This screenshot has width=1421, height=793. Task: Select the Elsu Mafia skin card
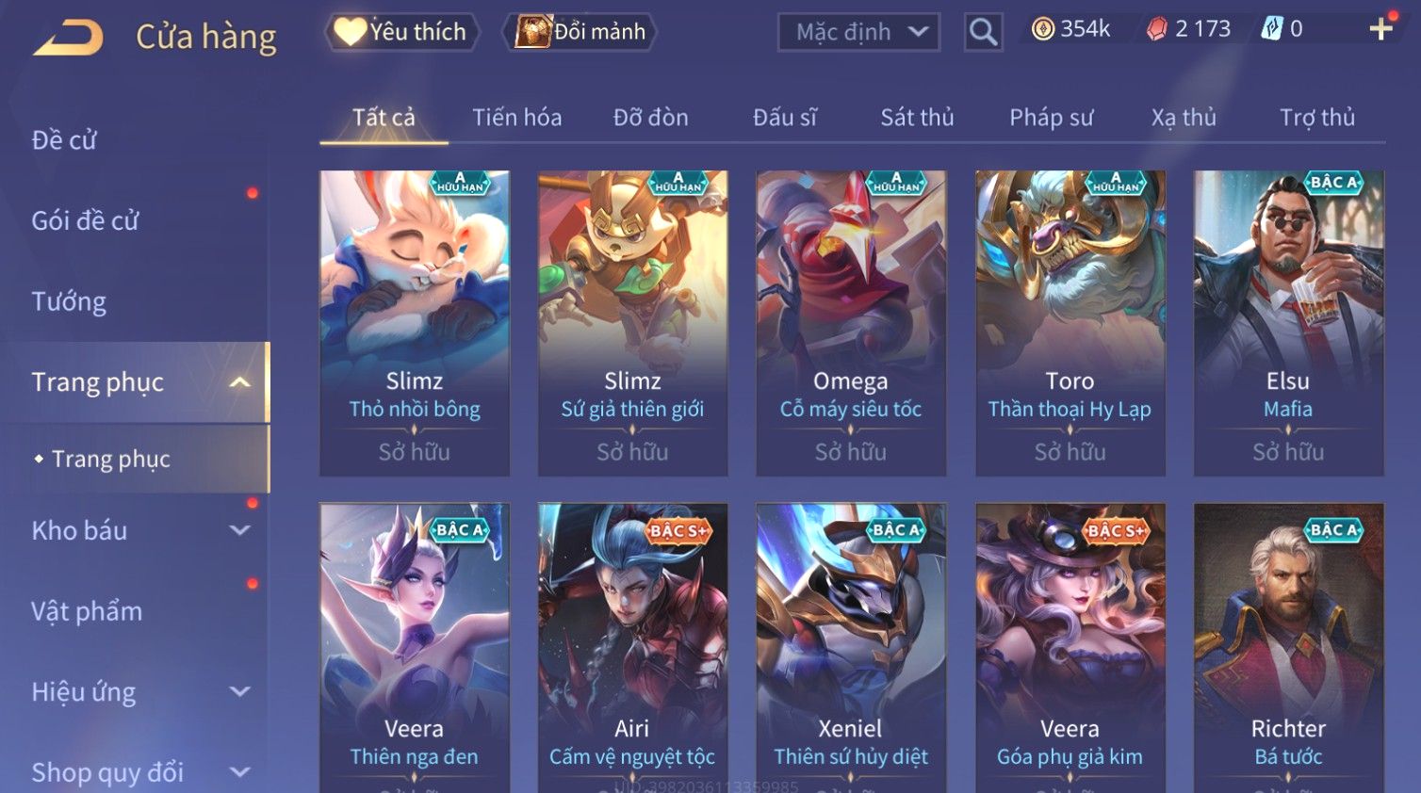click(1288, 323)
